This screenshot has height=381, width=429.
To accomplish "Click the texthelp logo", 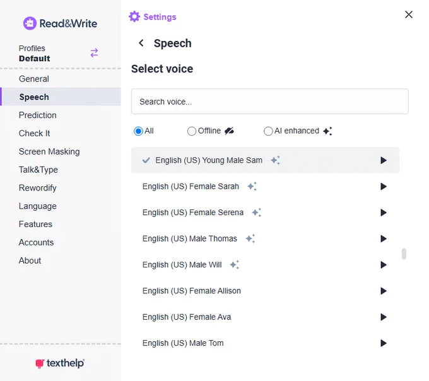I will click(x=60, y=363).
